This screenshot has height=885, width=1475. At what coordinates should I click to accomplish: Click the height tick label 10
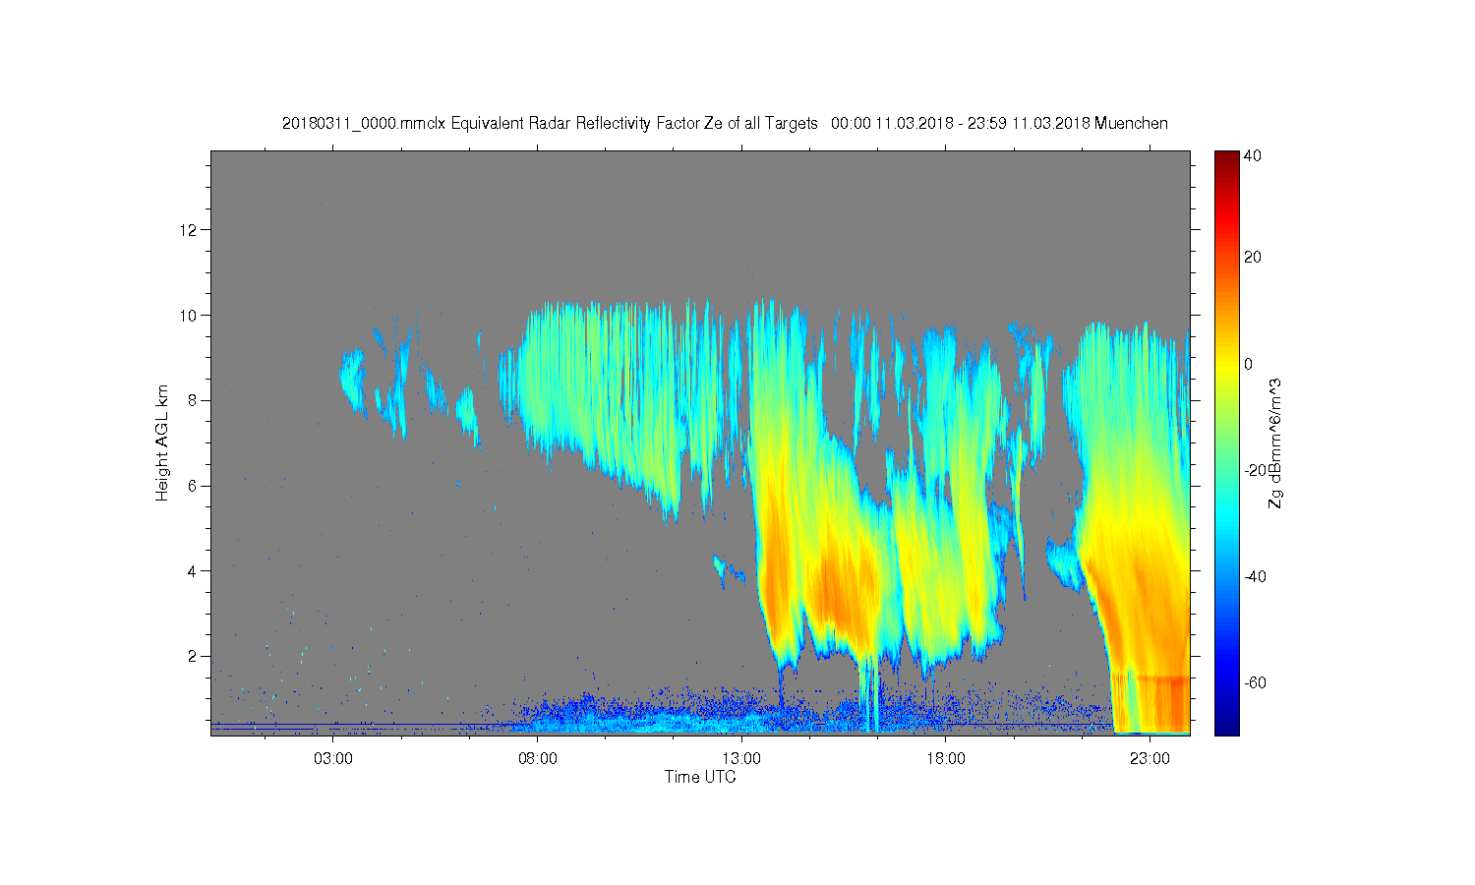190,315
